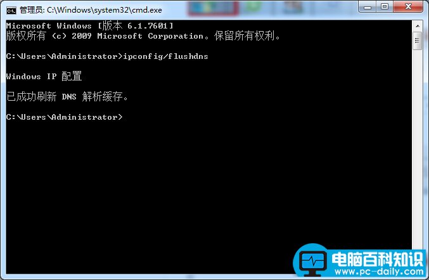Viewport: 429px width, 280px height.
Task: Open the www.pc-daily.com watermark link
Action: pyautogui.click(x=379, y=272)
